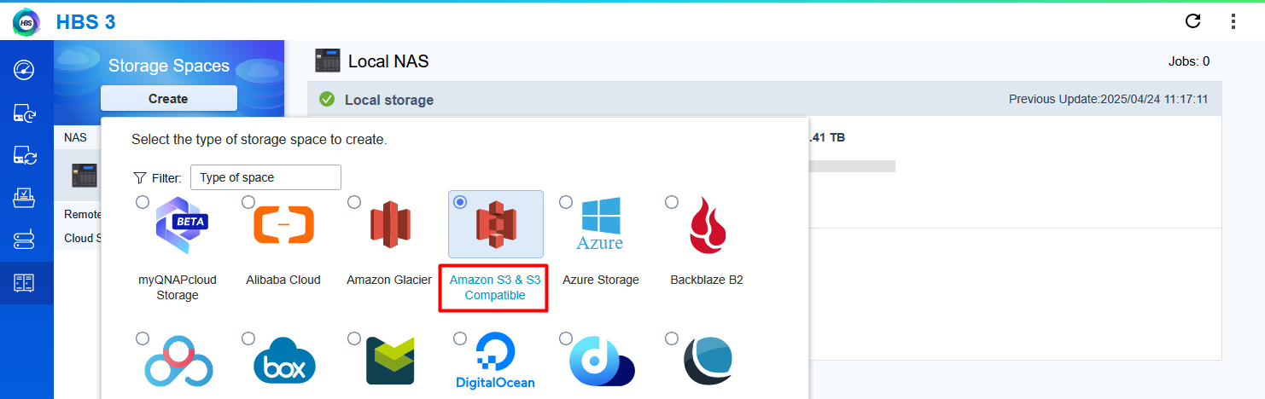Open the Services sidebar icon
Viewport: 1265px width, 399px height.
pos(24,241)
